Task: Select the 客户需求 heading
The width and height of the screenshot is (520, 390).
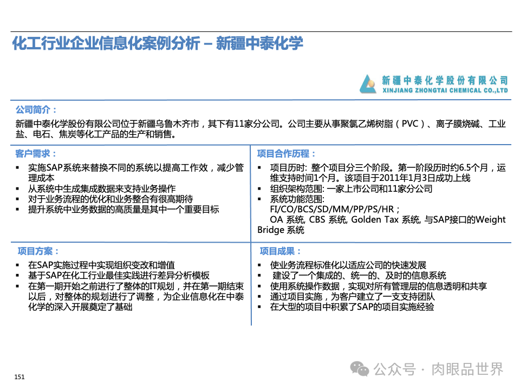Action: (x=36, y=153)
